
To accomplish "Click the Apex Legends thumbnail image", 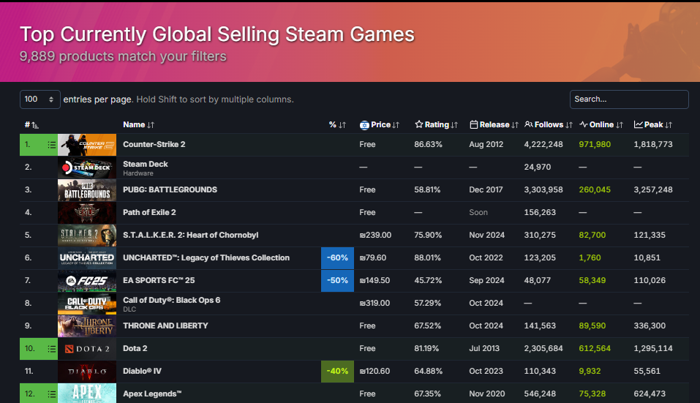I will click(87, 393).
